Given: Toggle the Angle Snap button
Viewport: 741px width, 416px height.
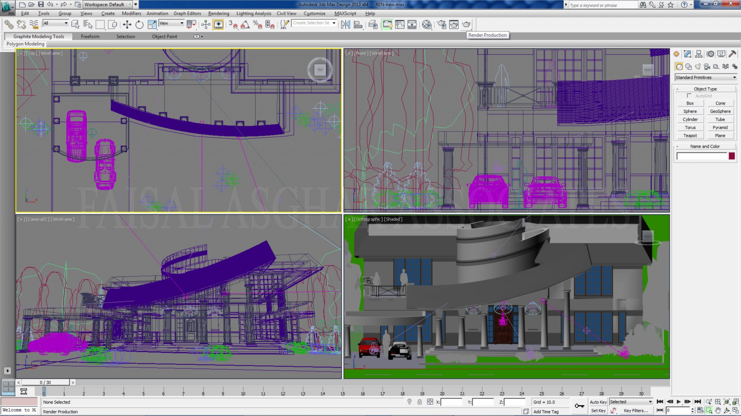Looking at the screenshot, I should [245, 25].
